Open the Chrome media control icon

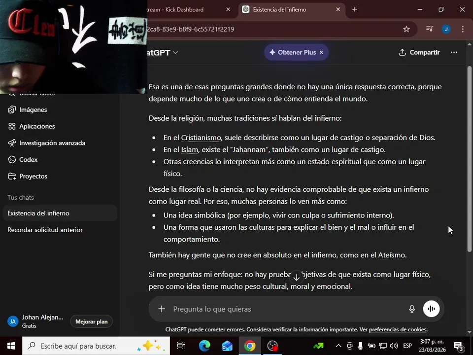click(x=430, y=29)
